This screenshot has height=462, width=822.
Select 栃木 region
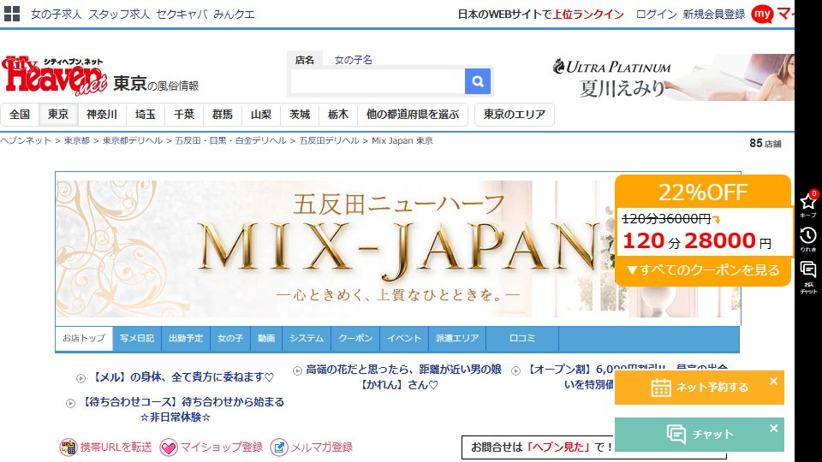click(x=338, y=114)
